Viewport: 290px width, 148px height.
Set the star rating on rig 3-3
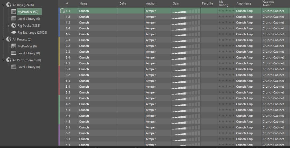226,81
